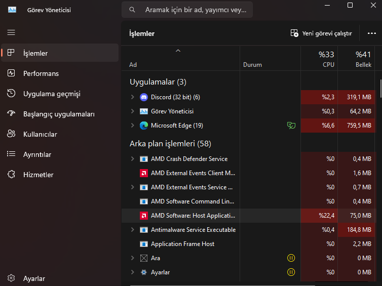382x286 pixels.
Task: Switch to the Performans tab
Action: point(41,73)
